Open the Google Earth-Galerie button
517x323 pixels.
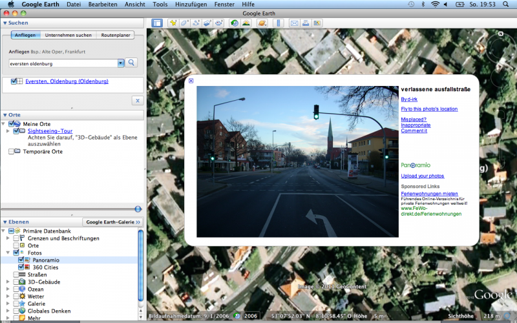coord(112,222)
